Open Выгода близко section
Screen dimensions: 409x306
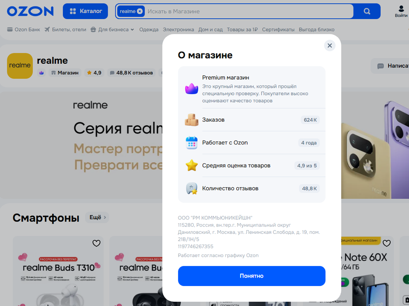[x=316, y=29]
